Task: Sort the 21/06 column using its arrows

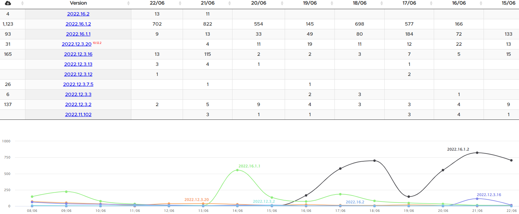Action: click(x=229, y=3)
